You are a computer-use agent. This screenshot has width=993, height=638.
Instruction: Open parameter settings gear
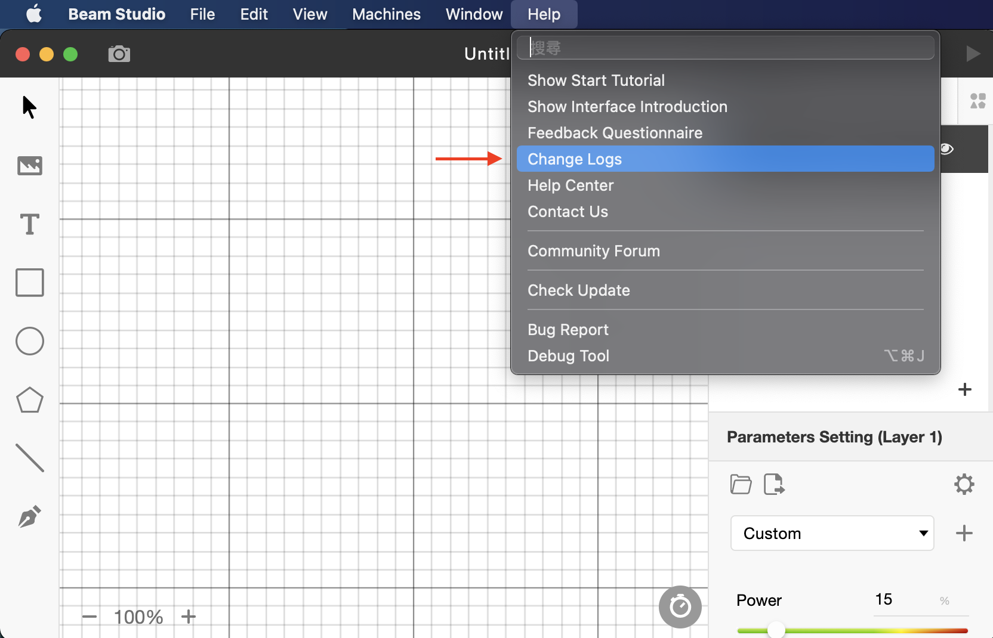[x=964, y=484]
